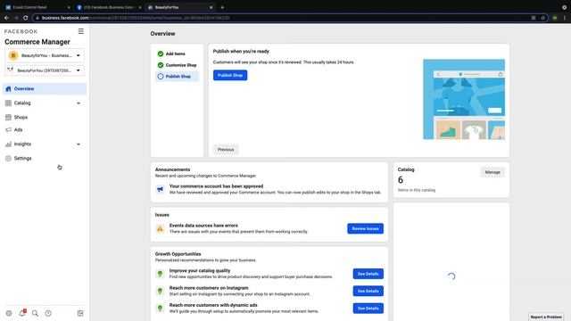Click Manage in the Catalog card

(492, 172)
